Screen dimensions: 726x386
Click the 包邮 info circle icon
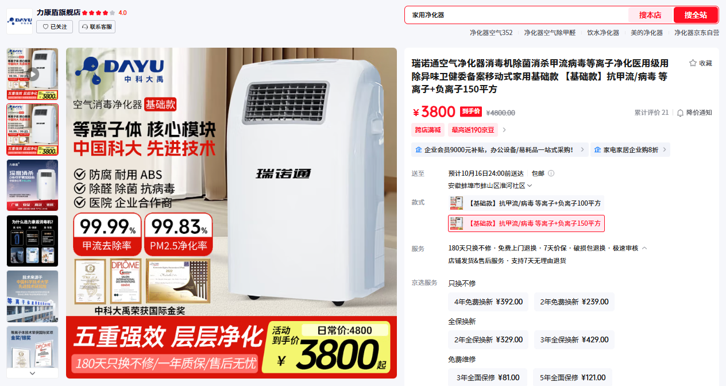[x=551, y=173]
